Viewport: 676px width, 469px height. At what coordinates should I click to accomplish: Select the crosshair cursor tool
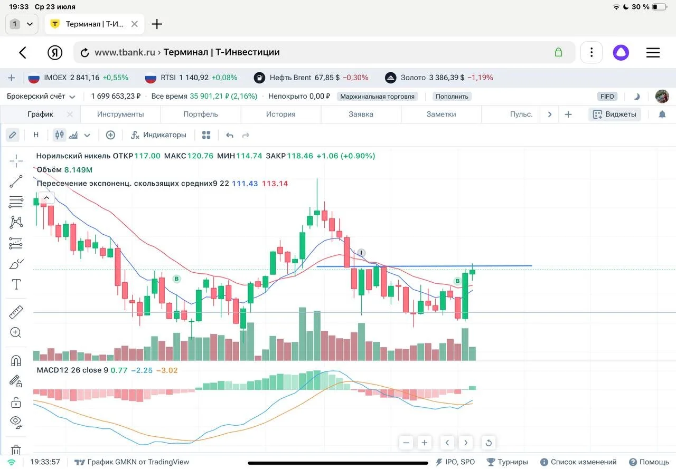pos(16,161)
